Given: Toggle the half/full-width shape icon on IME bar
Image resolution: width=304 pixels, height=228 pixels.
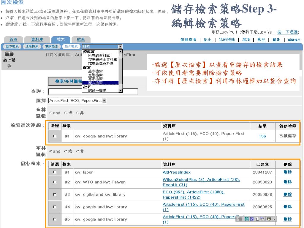Looking at the screenshot, I should click(257, 219).
